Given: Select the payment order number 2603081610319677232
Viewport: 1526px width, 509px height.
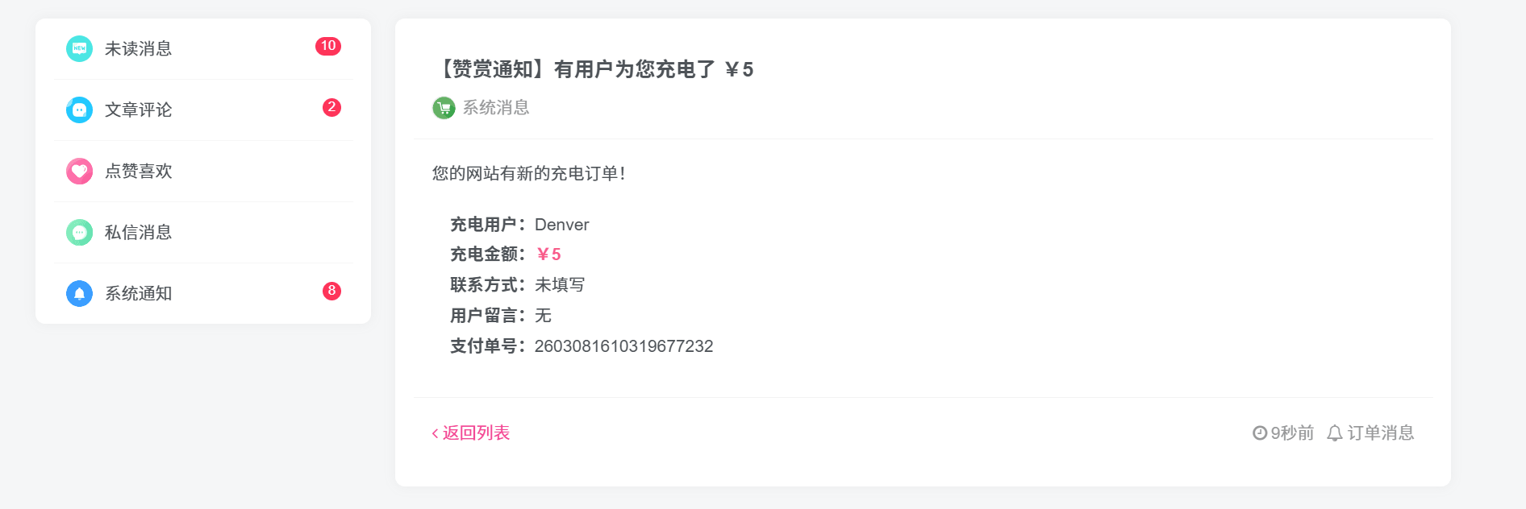Looking at the screenshot, I should (624, 346).
